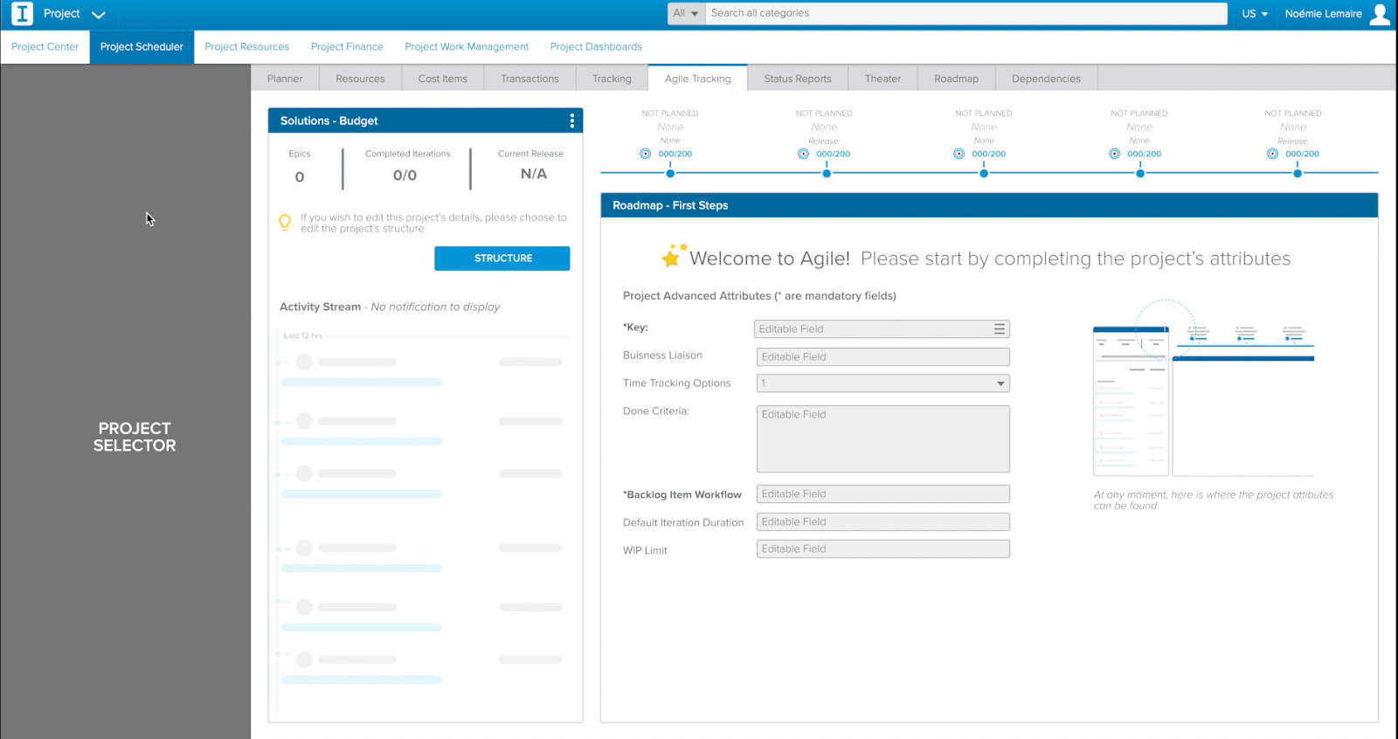This screenshot has width=1398, height=739.
Task: Open the US language selector
Action: tap(1255, 14)
